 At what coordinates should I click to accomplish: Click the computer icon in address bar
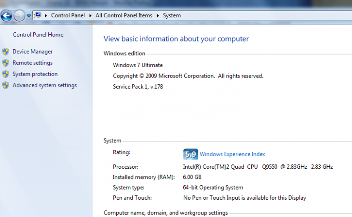(38, 15)
